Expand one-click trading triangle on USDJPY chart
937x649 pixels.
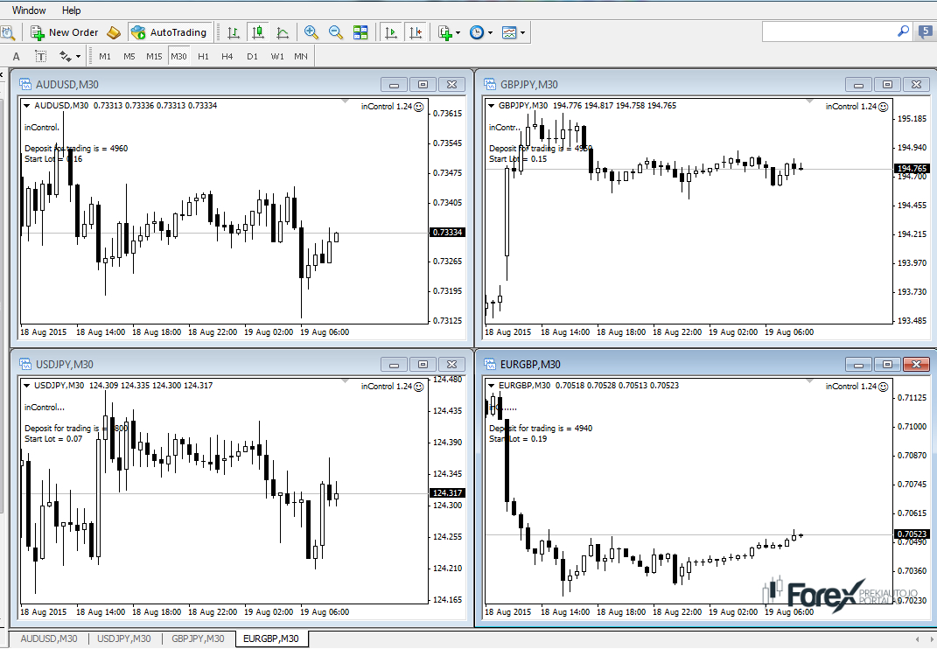pos(27,386)
